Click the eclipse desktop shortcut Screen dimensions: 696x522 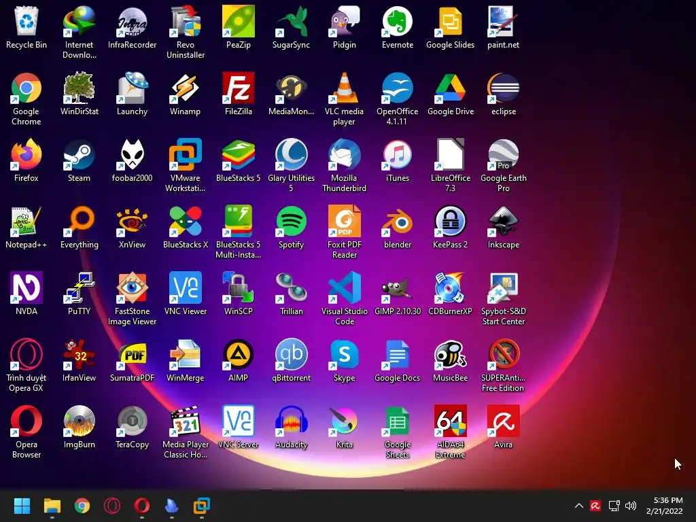tap(504, 88)
